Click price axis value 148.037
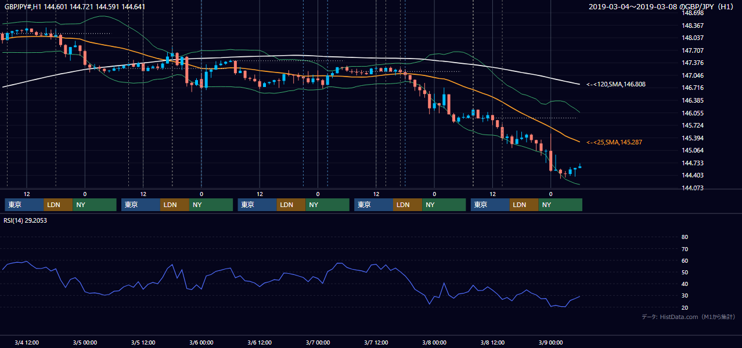 [693, 38]
